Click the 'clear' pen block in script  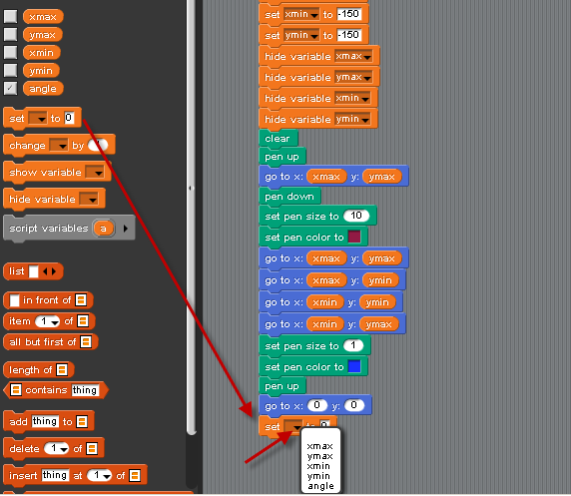[279, 139]
